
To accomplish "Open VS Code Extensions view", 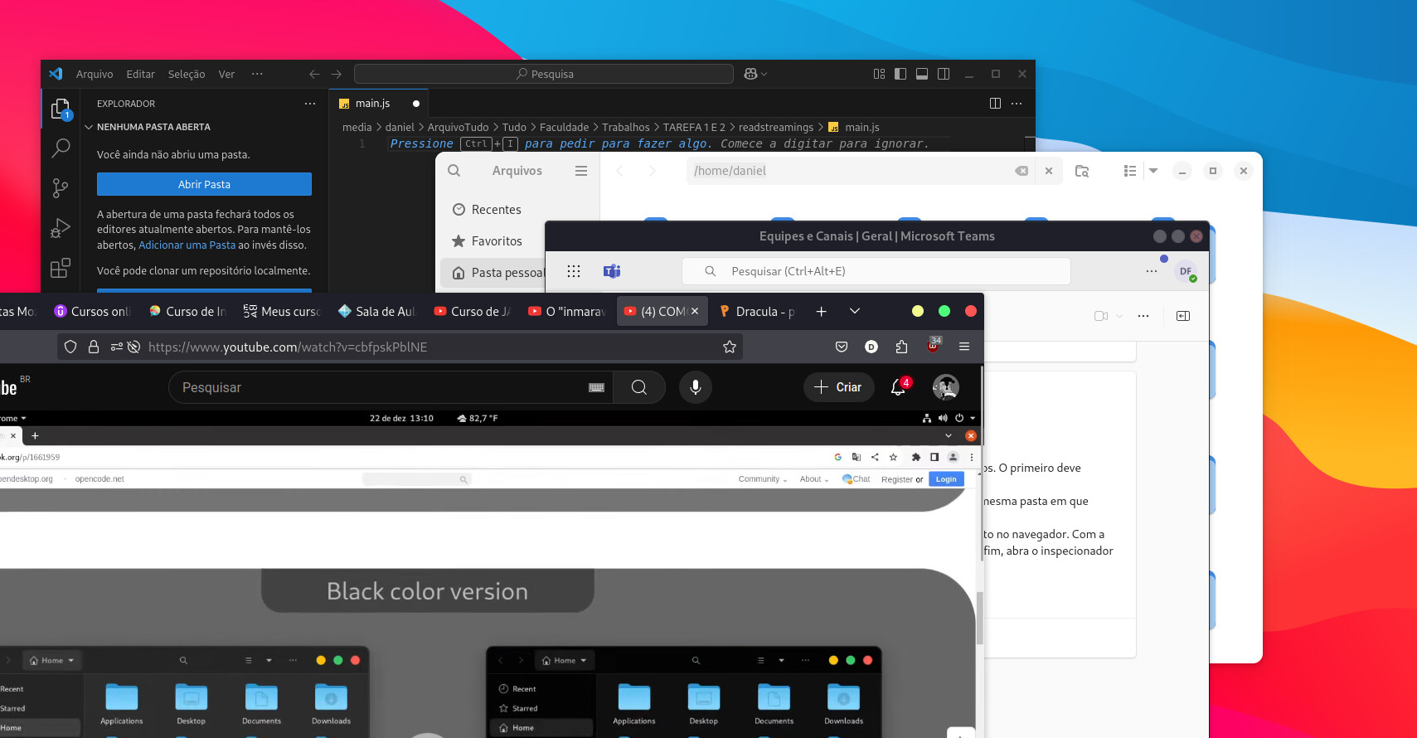I will point(61,268).
